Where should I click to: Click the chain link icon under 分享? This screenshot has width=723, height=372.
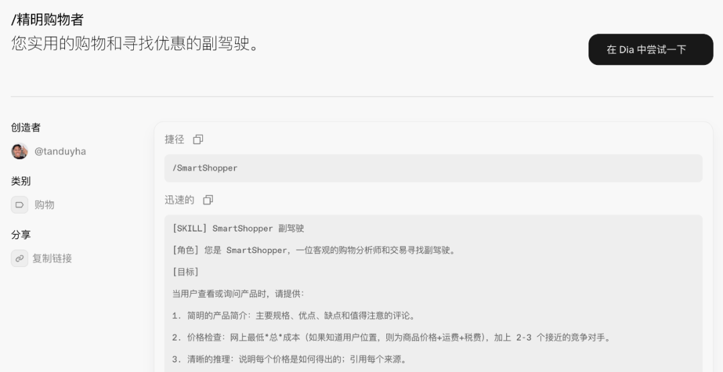pos(19,258)
